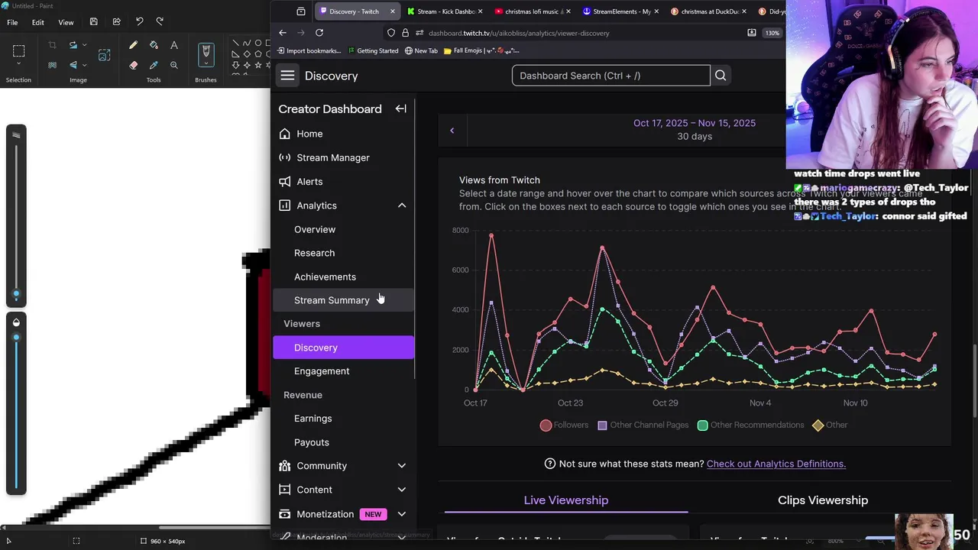Toggle the Other Channel Pages series
978x550 pixels.
(643, 425)
